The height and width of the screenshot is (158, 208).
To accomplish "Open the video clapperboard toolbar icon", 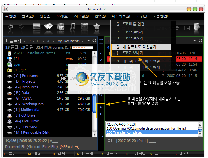I will coord(85,26).
